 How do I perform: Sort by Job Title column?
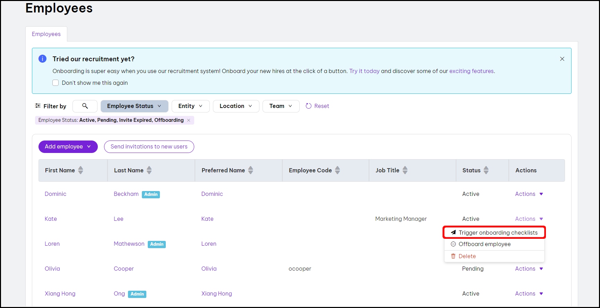pyautogui.click(x=405, y=170)
